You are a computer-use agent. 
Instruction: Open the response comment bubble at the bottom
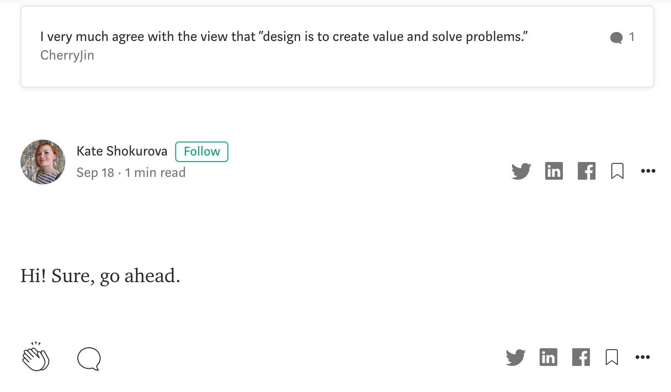pos(89,358)
